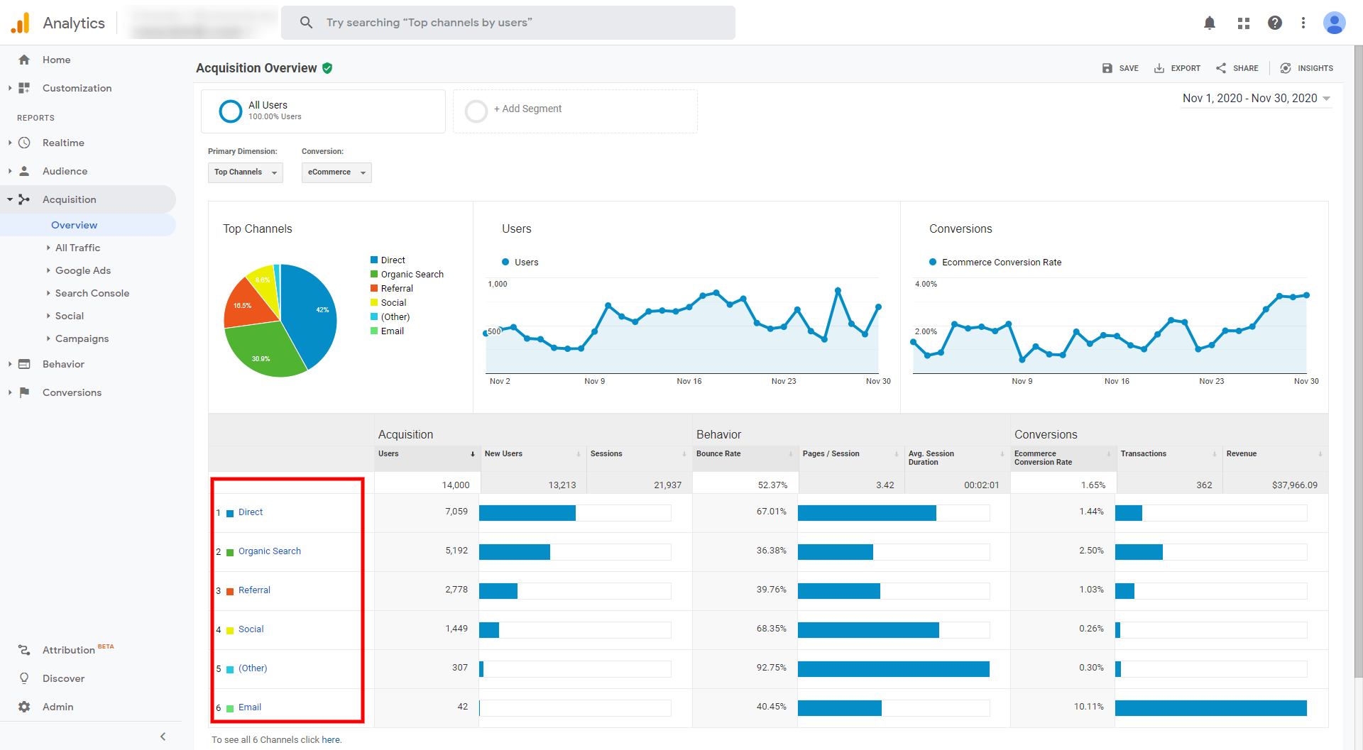Collapse the left sidebar with chevron
This screenshot has width=1363, height=750.
tap(163, 737)
